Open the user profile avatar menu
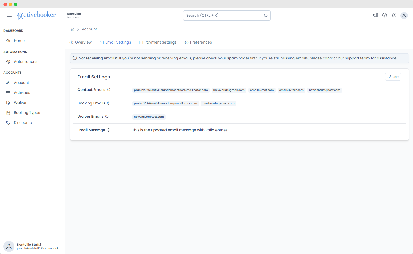 tap(404, 15)
